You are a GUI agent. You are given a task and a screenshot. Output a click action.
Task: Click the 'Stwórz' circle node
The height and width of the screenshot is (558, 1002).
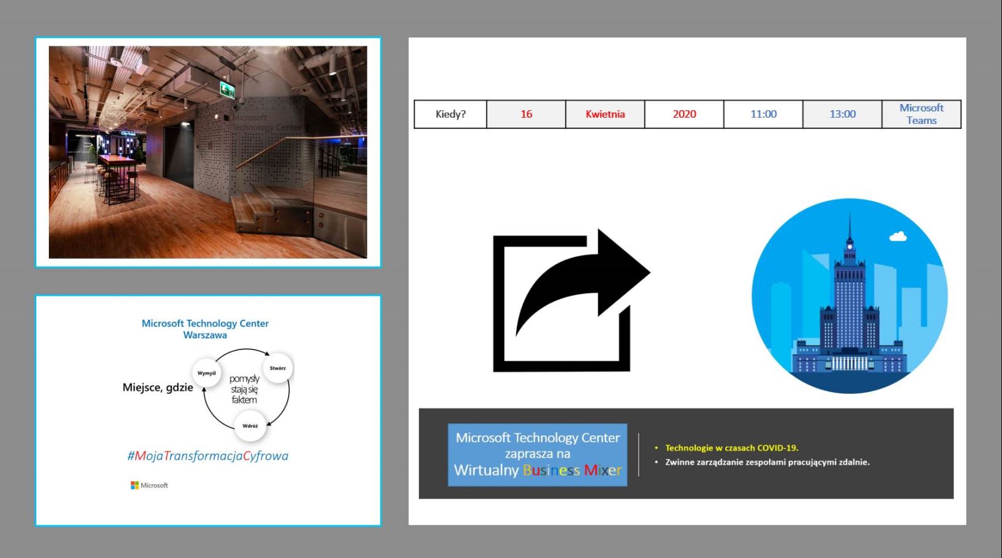pyautogui.click(x=277, y=368)
